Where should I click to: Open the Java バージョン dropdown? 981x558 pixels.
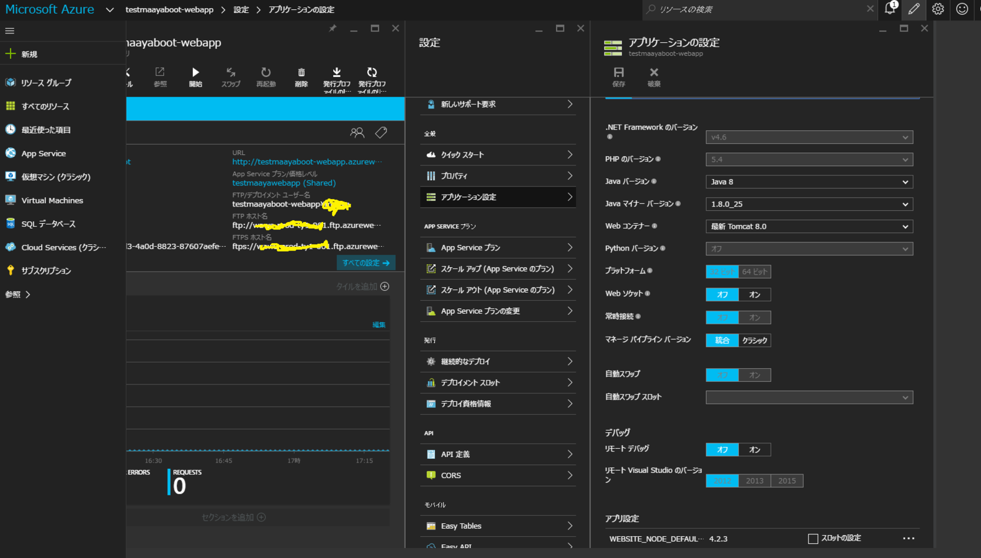pos(809,182)
